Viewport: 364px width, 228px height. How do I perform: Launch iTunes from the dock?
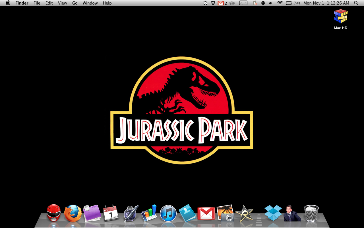point(168,213)
